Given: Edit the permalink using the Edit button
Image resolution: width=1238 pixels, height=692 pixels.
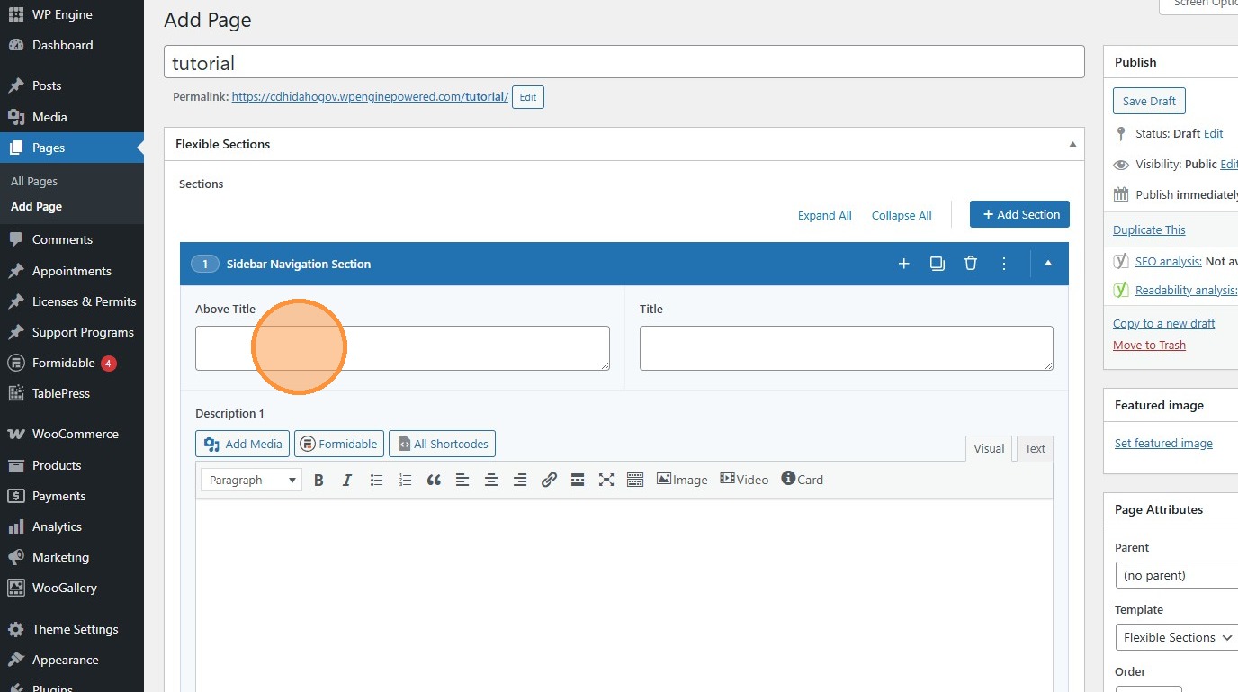Looking at the screenshot, I should pos(528,97).
